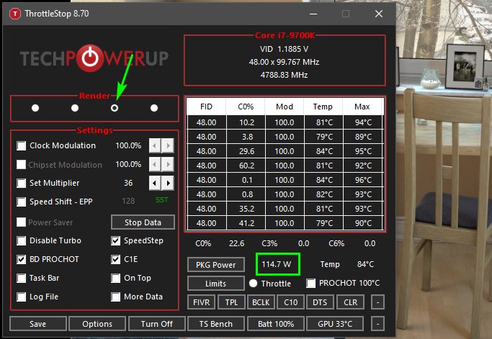
Task: Click the GPU 33°C button
Action: coord(335,324)
